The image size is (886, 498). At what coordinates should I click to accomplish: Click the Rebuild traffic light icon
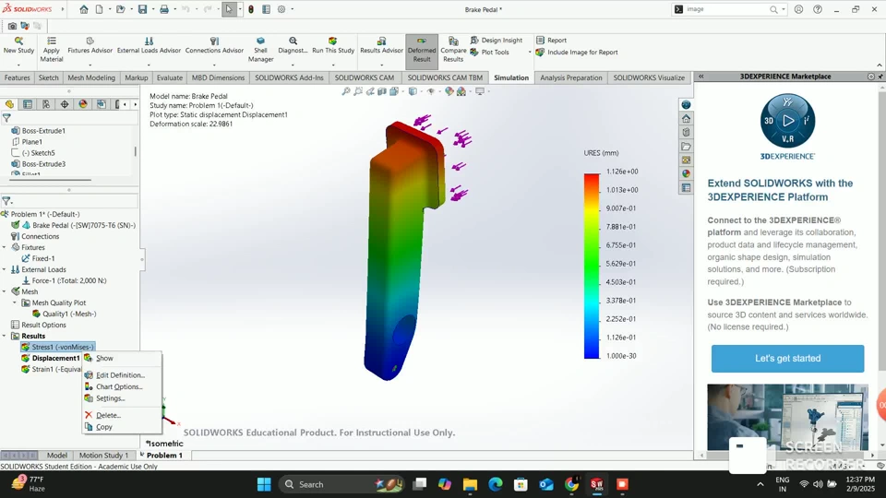[251, 9]
